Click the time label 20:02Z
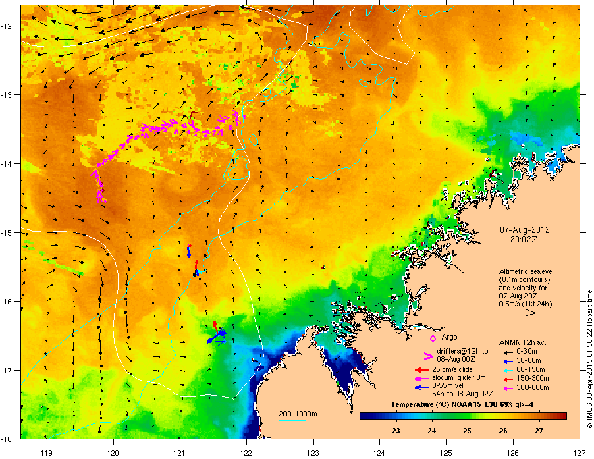This screenshot has height=459, width=594. click(524, 240)
